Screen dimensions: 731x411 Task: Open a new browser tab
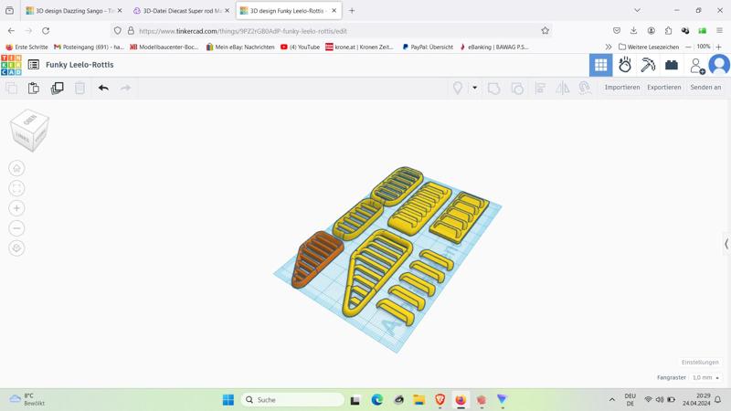tap(352, 11)
